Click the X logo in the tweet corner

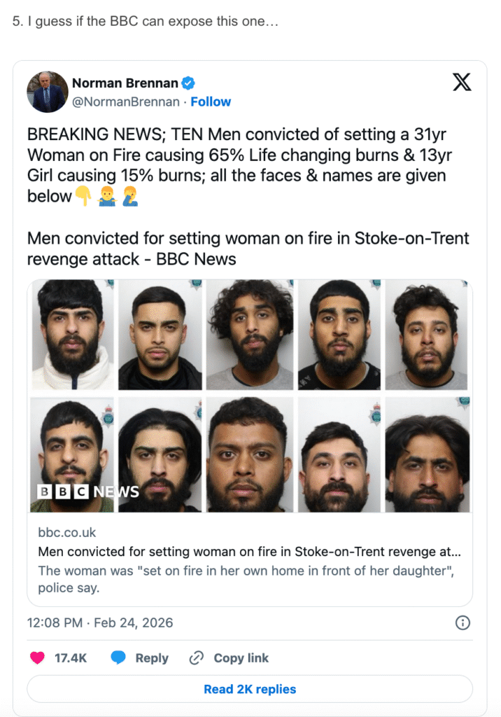pos(461,83)
